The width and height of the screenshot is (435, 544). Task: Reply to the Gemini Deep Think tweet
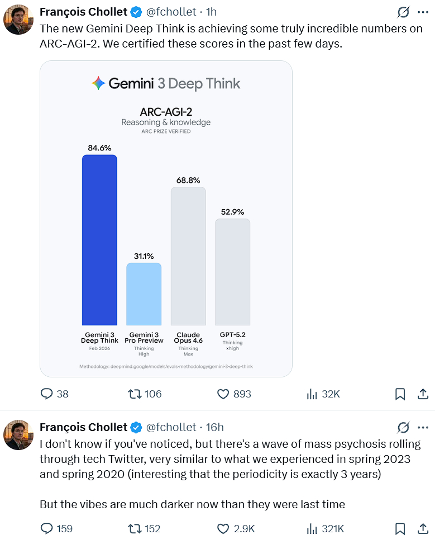coord(47,394)
